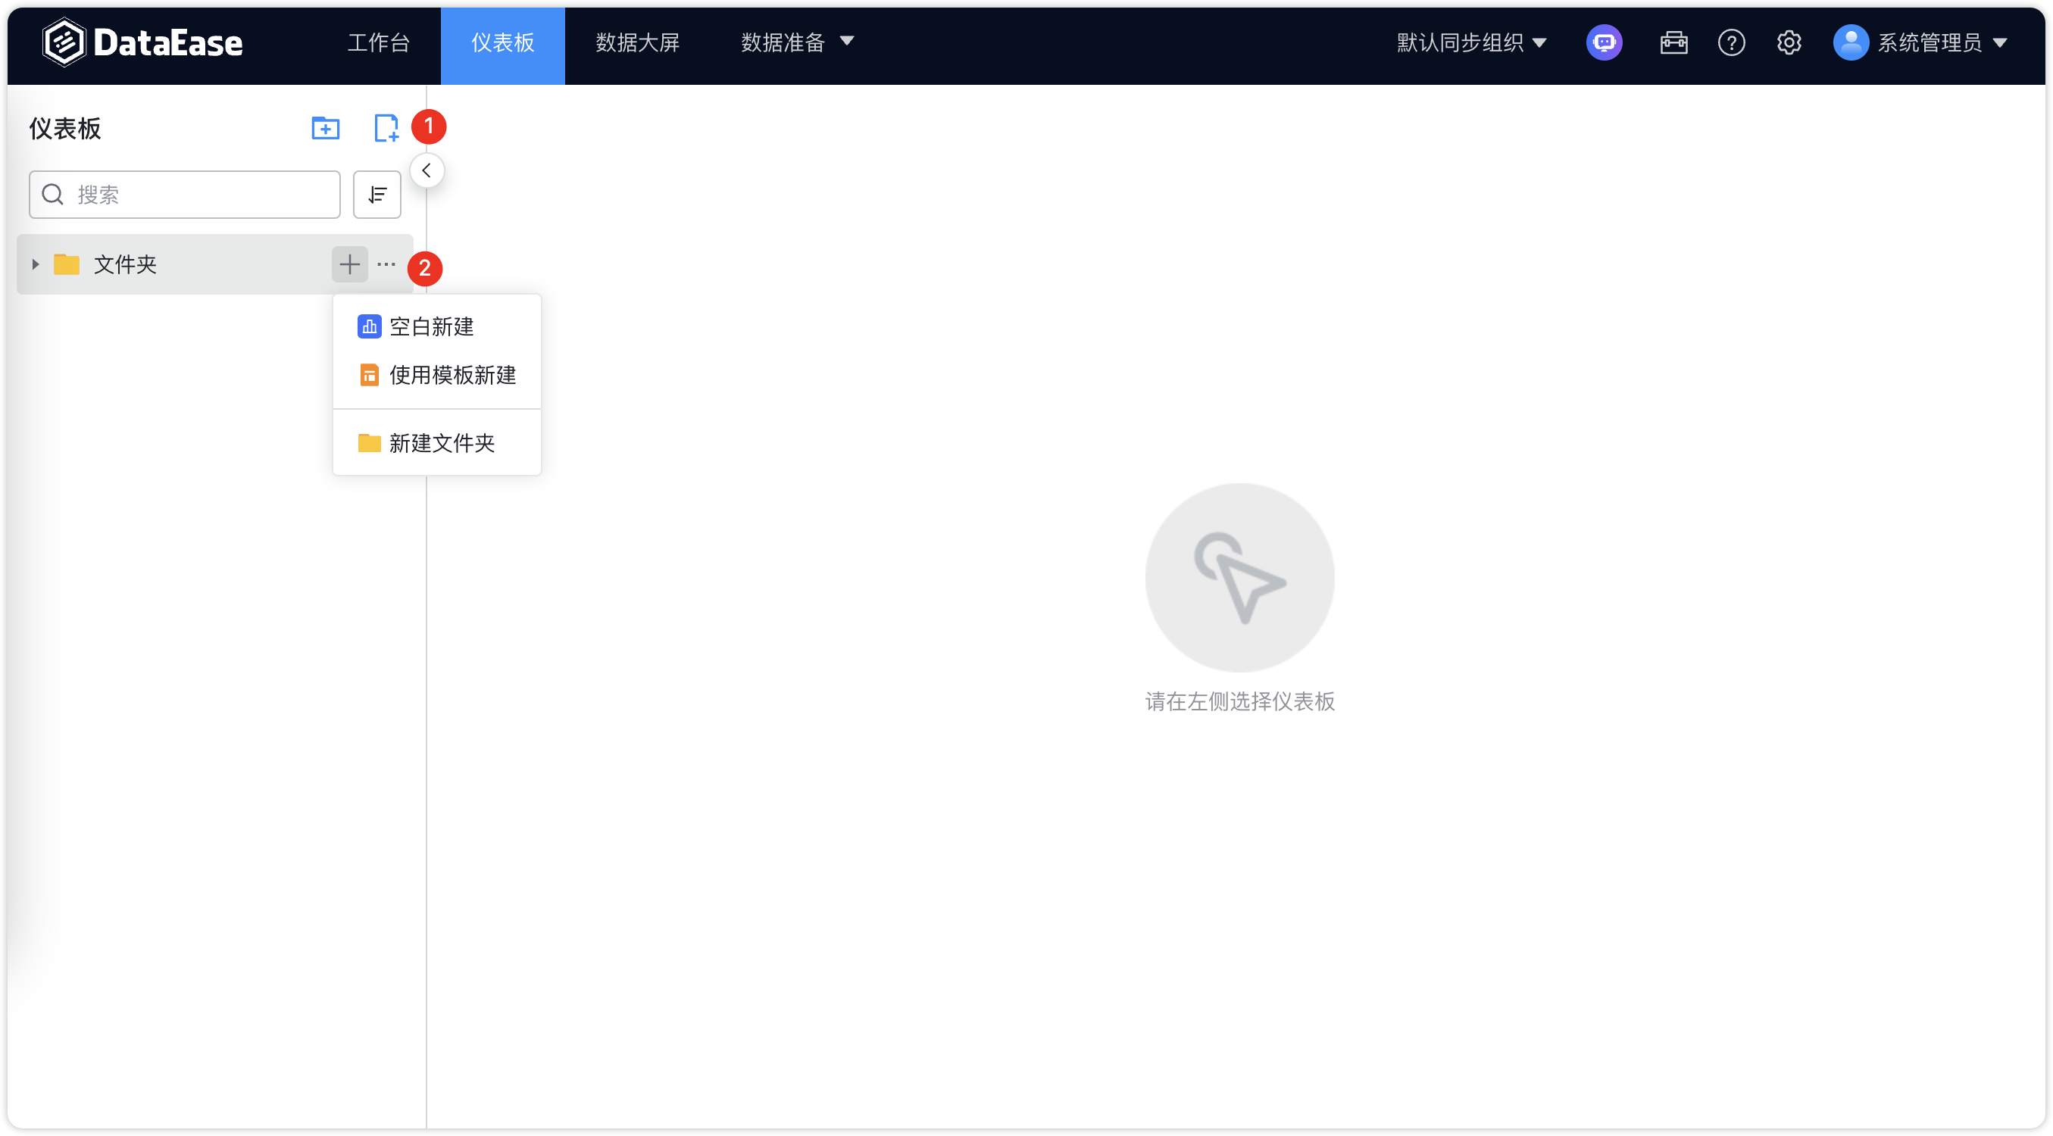Choose 新建文件夹 from the menu
This screenshot has height=1136, width=2053.
(x=437, y=443)
